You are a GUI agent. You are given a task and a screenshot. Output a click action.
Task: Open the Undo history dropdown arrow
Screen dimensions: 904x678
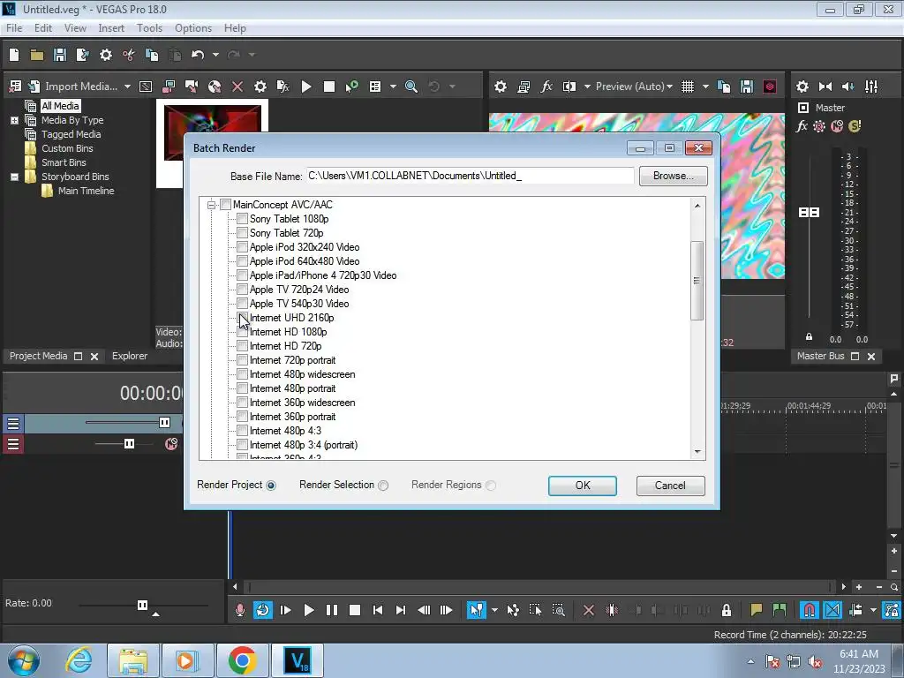[215, 55]
